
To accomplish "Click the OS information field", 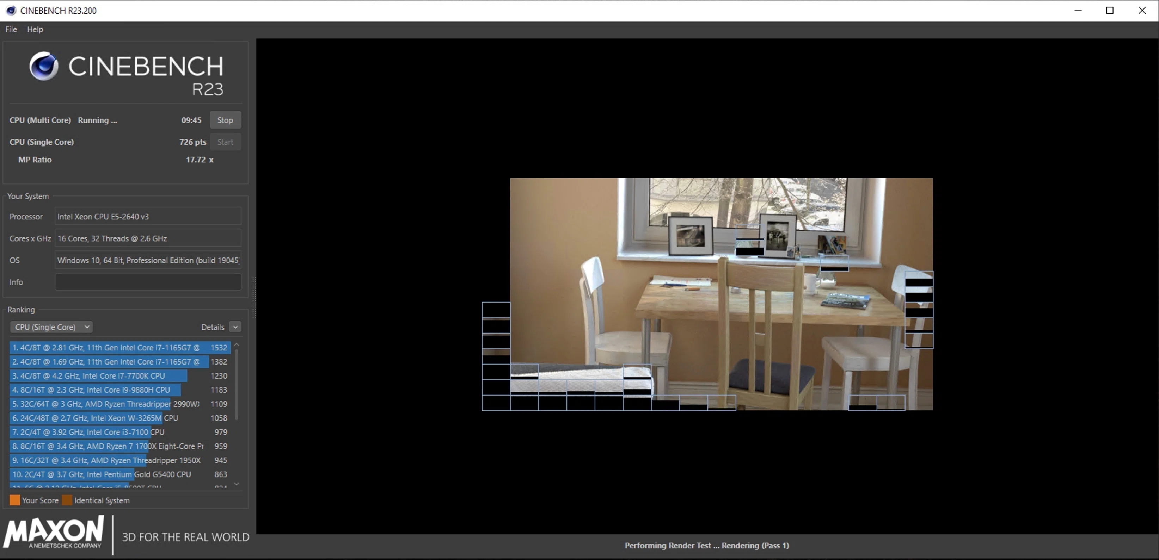I will pos(148,260).
